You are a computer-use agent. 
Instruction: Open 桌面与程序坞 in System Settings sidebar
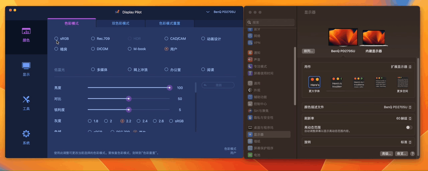[261, 127]
